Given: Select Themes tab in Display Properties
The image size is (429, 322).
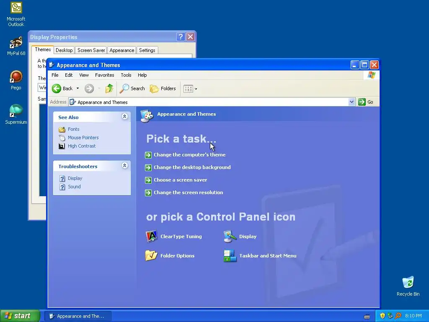Looking at the screenshot, I should [x=43, y=49].
